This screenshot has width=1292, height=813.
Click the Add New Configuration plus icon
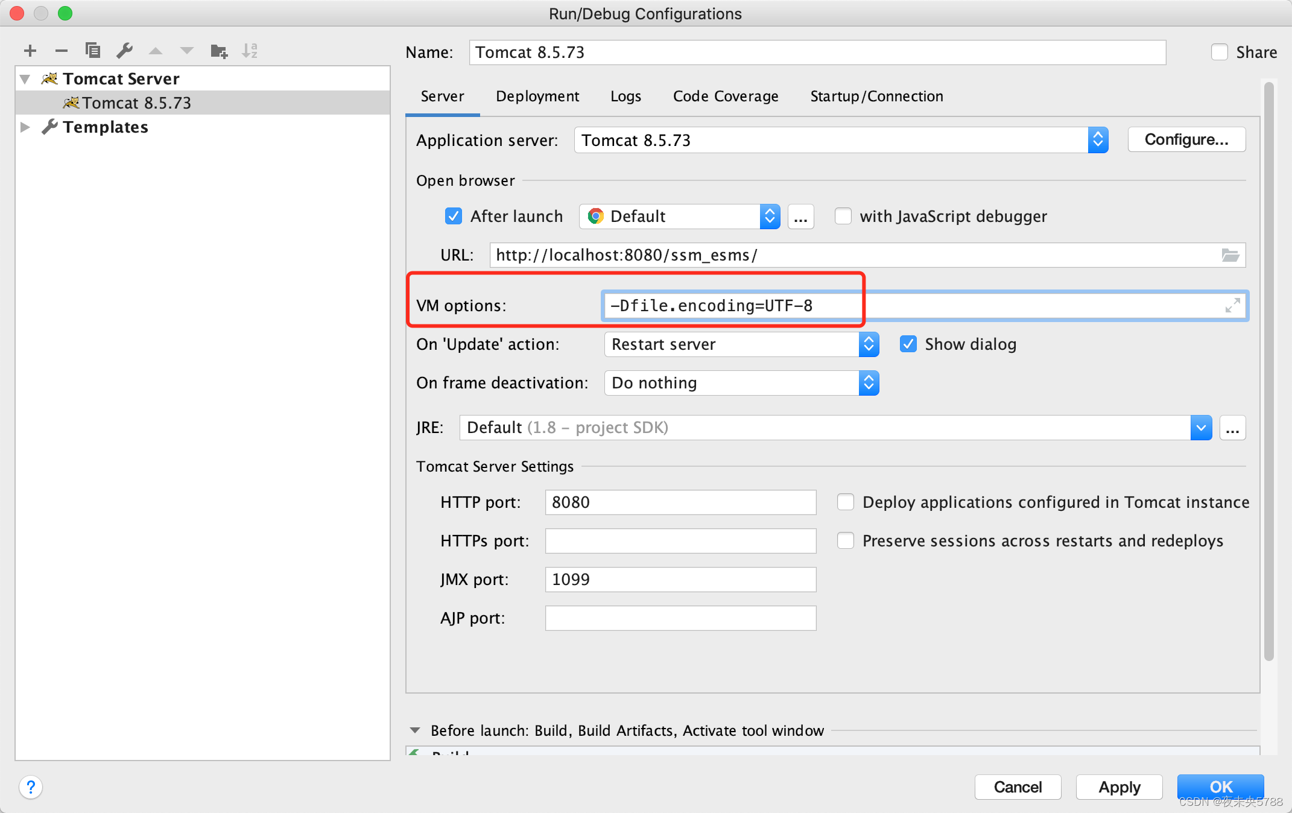tap(30, 51)
